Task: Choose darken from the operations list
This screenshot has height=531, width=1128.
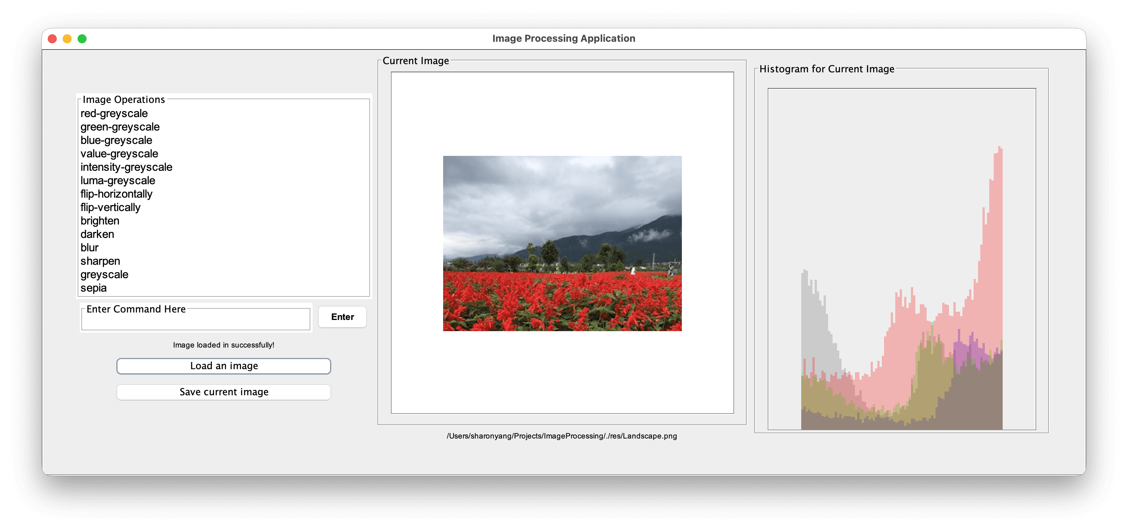Action: coord(224,234)
